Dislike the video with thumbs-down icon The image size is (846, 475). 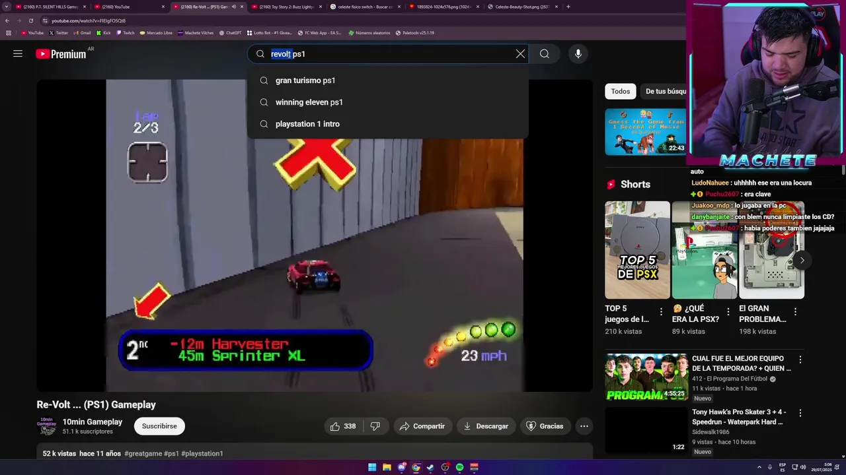click(x=375, y=426)
